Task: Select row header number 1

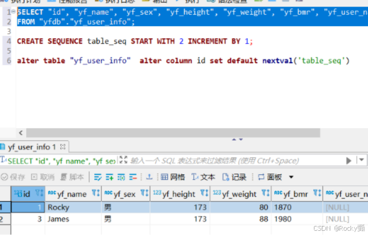Action: pos(5,207)
